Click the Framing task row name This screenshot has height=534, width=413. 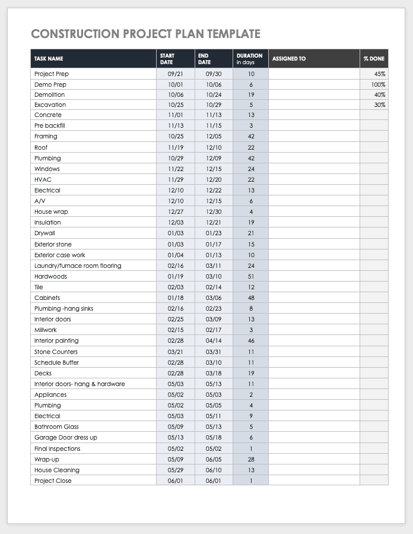click(x=46, y=137)
